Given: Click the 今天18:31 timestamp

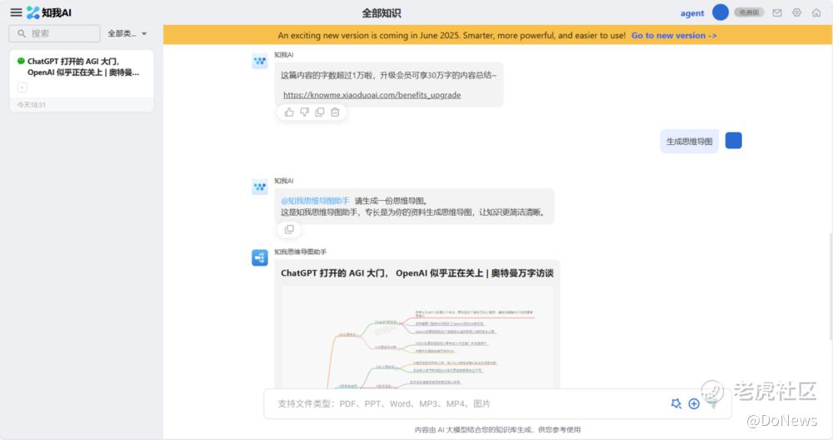Looking at the screenshot, I should click(x=31, y=105).
